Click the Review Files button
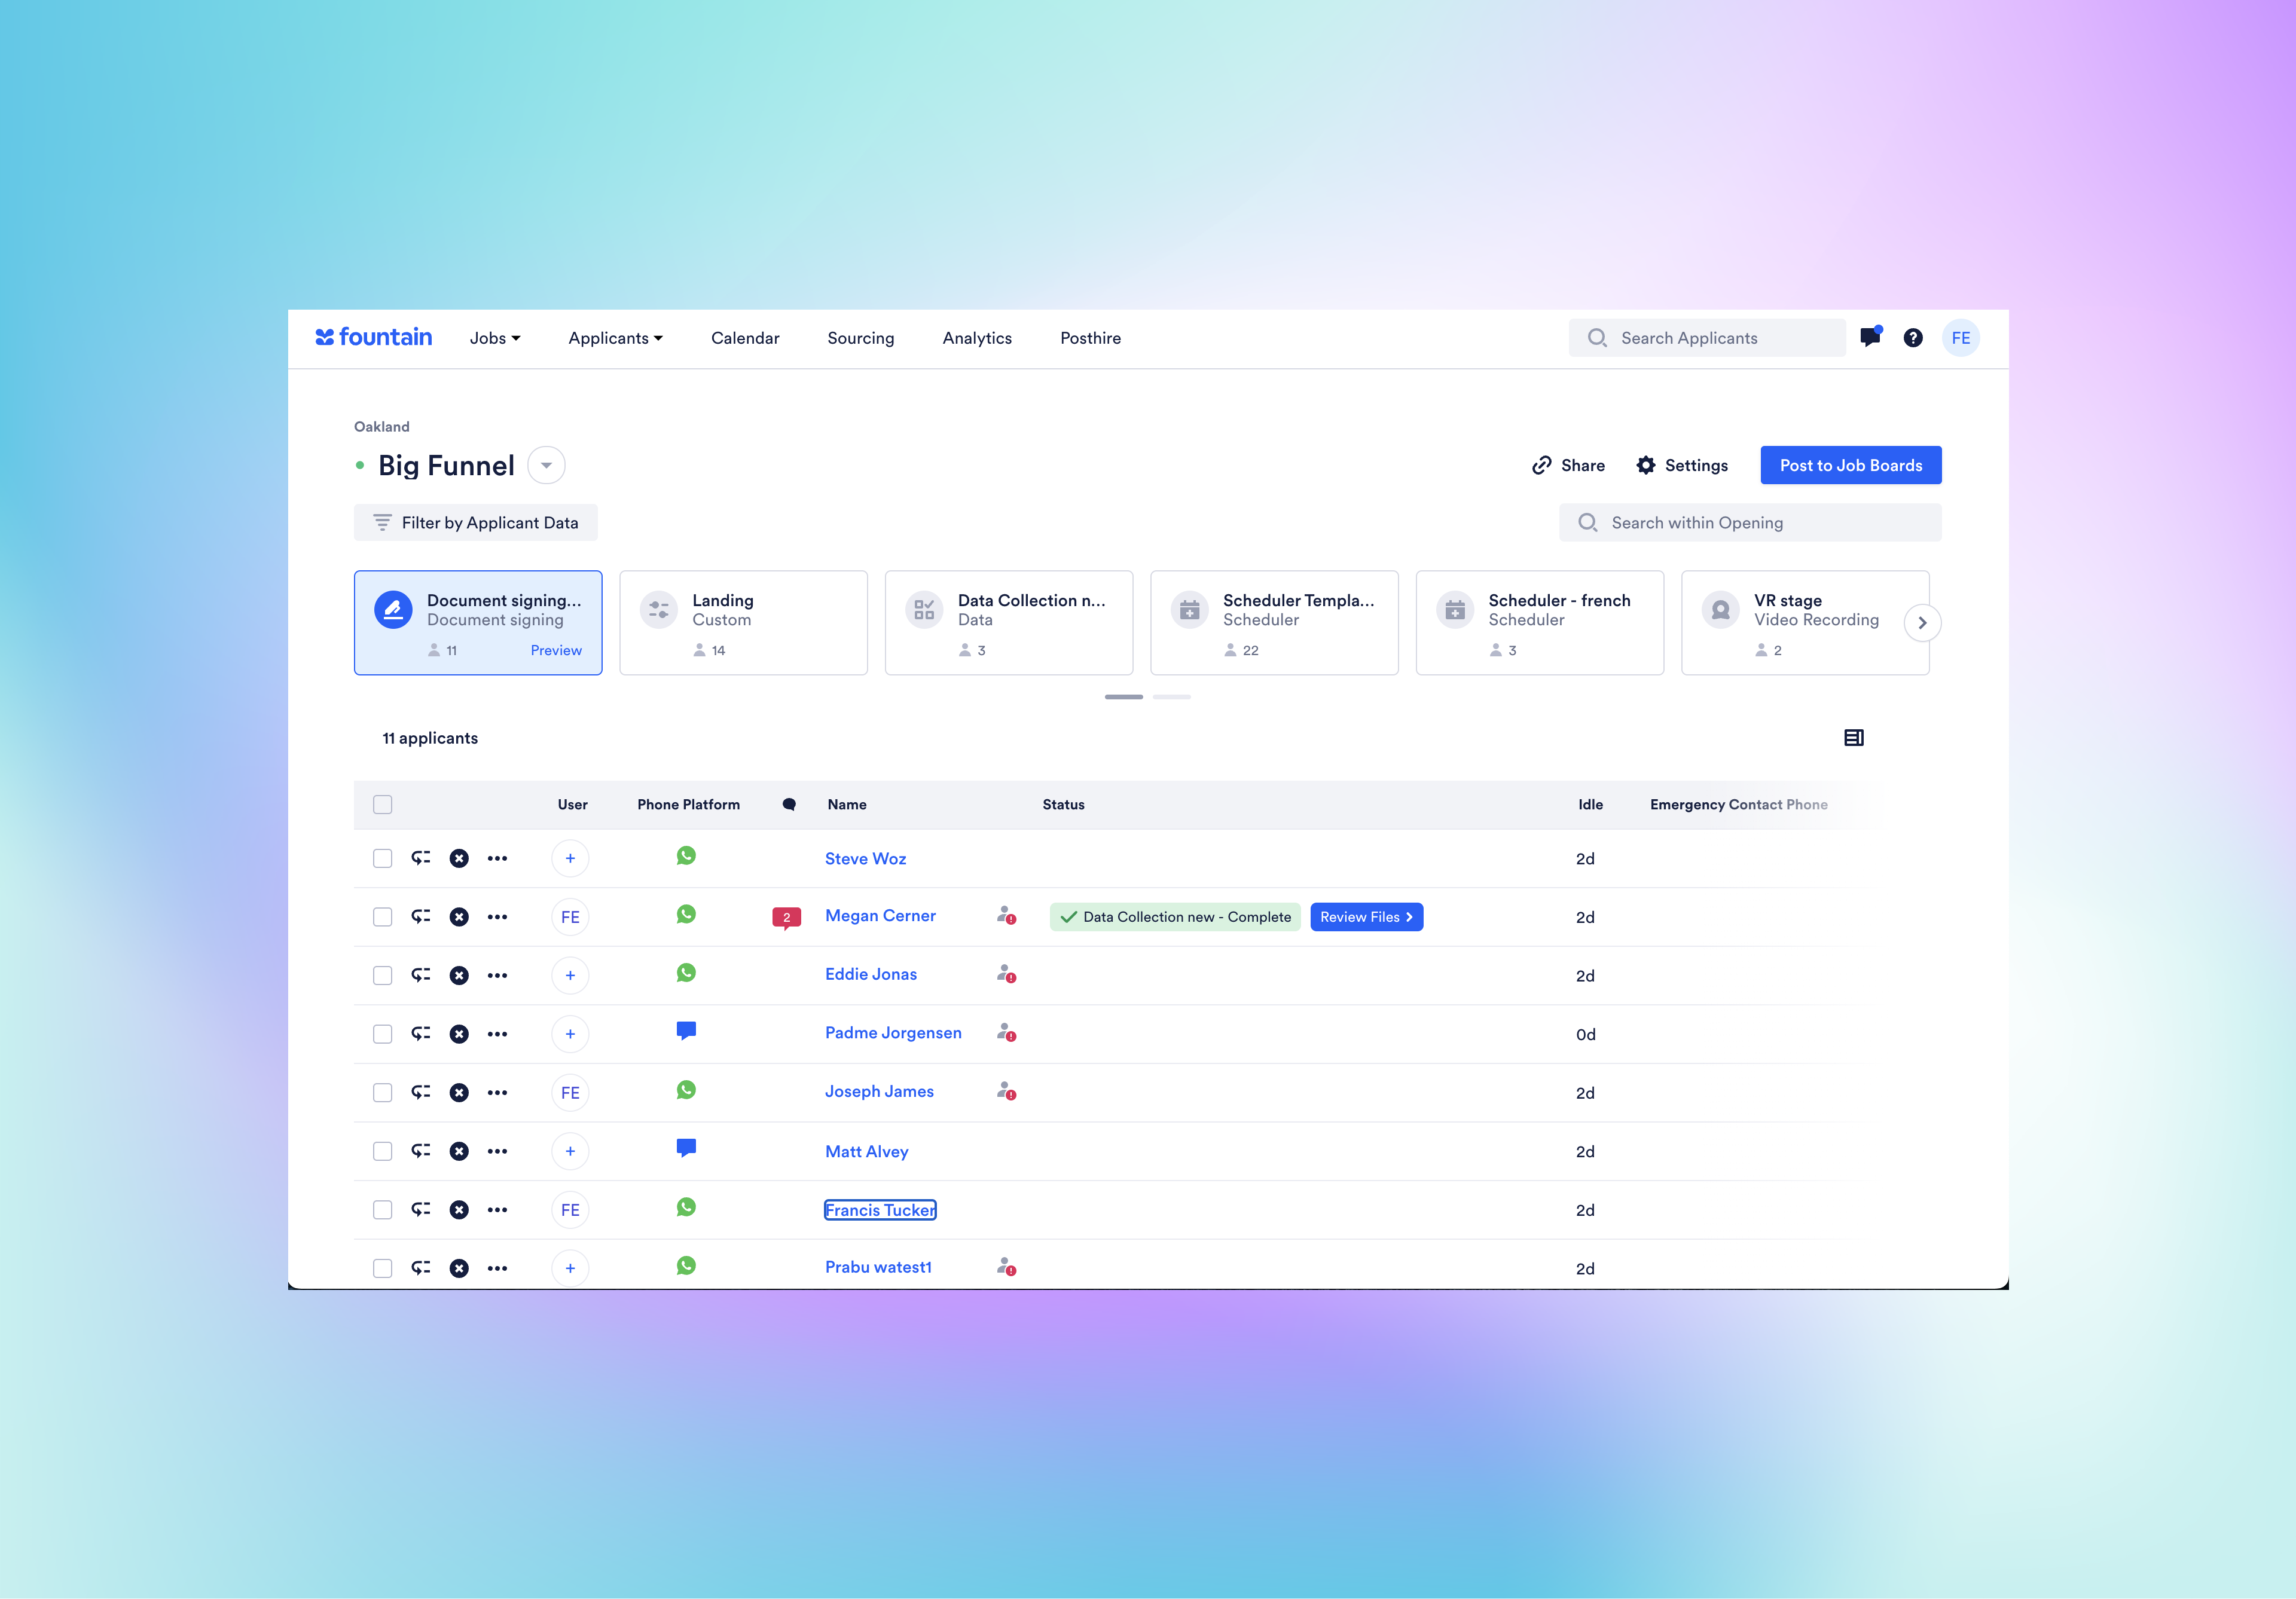 coord(1366,917)
